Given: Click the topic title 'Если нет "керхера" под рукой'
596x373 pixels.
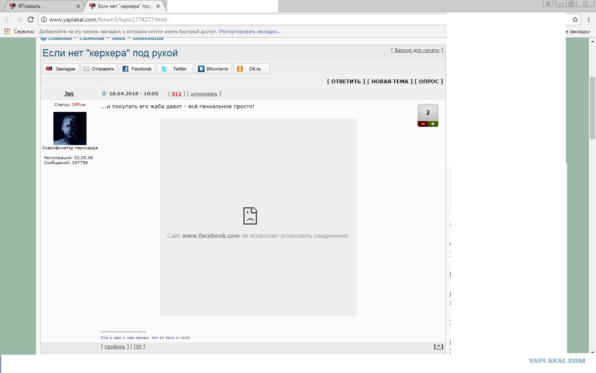Looking at the screenshot, I should (x=110, y=53).
